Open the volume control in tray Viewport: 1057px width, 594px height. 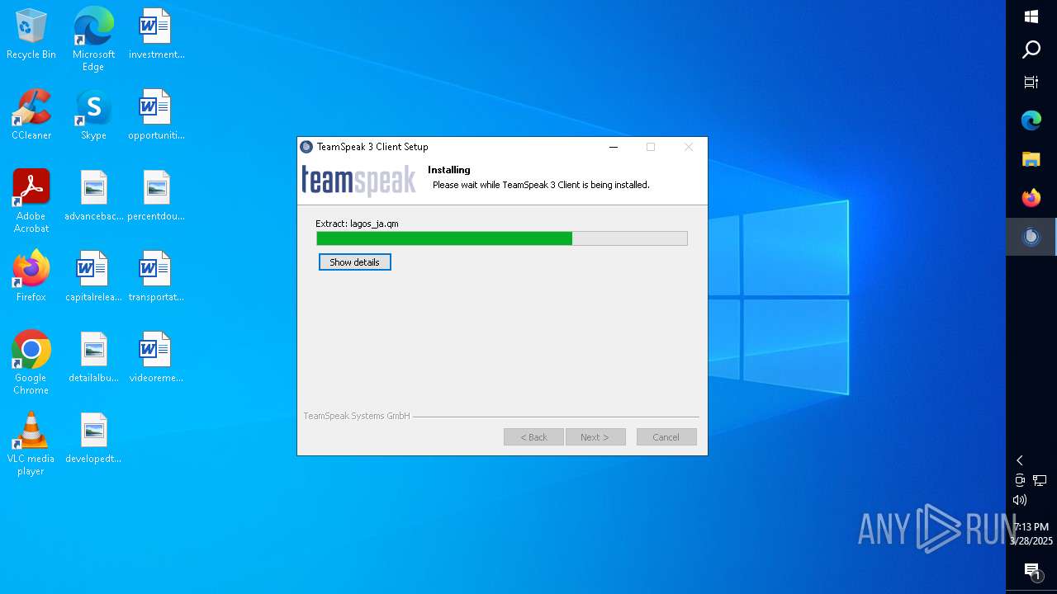pos(1020,500)
